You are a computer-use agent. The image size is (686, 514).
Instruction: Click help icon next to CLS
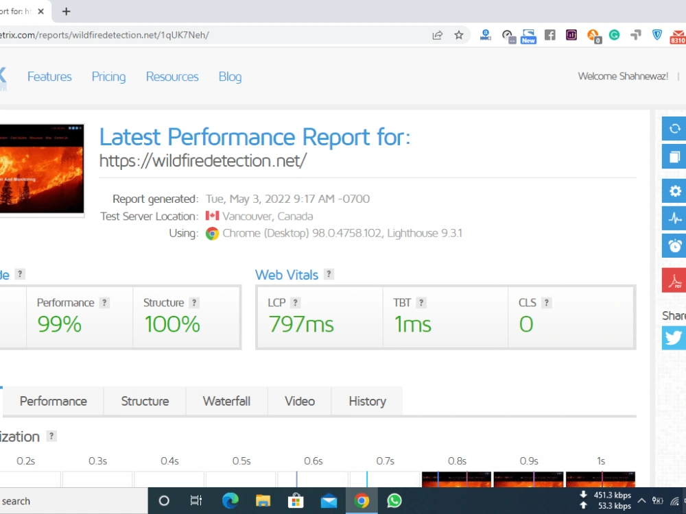546,302
